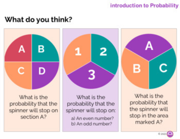The width and height of the screenshot is (180, 139).
Task: Click the 'introduction to Probability' title
Action: [144, 5]
